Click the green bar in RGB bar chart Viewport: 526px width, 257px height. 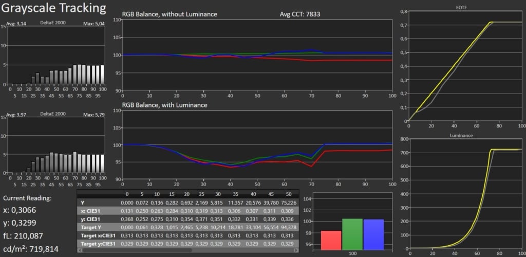(352, 234)
